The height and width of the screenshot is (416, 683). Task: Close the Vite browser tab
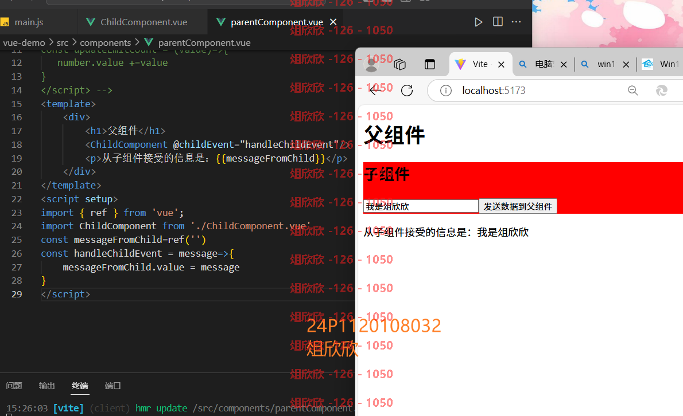pos(502,64)
